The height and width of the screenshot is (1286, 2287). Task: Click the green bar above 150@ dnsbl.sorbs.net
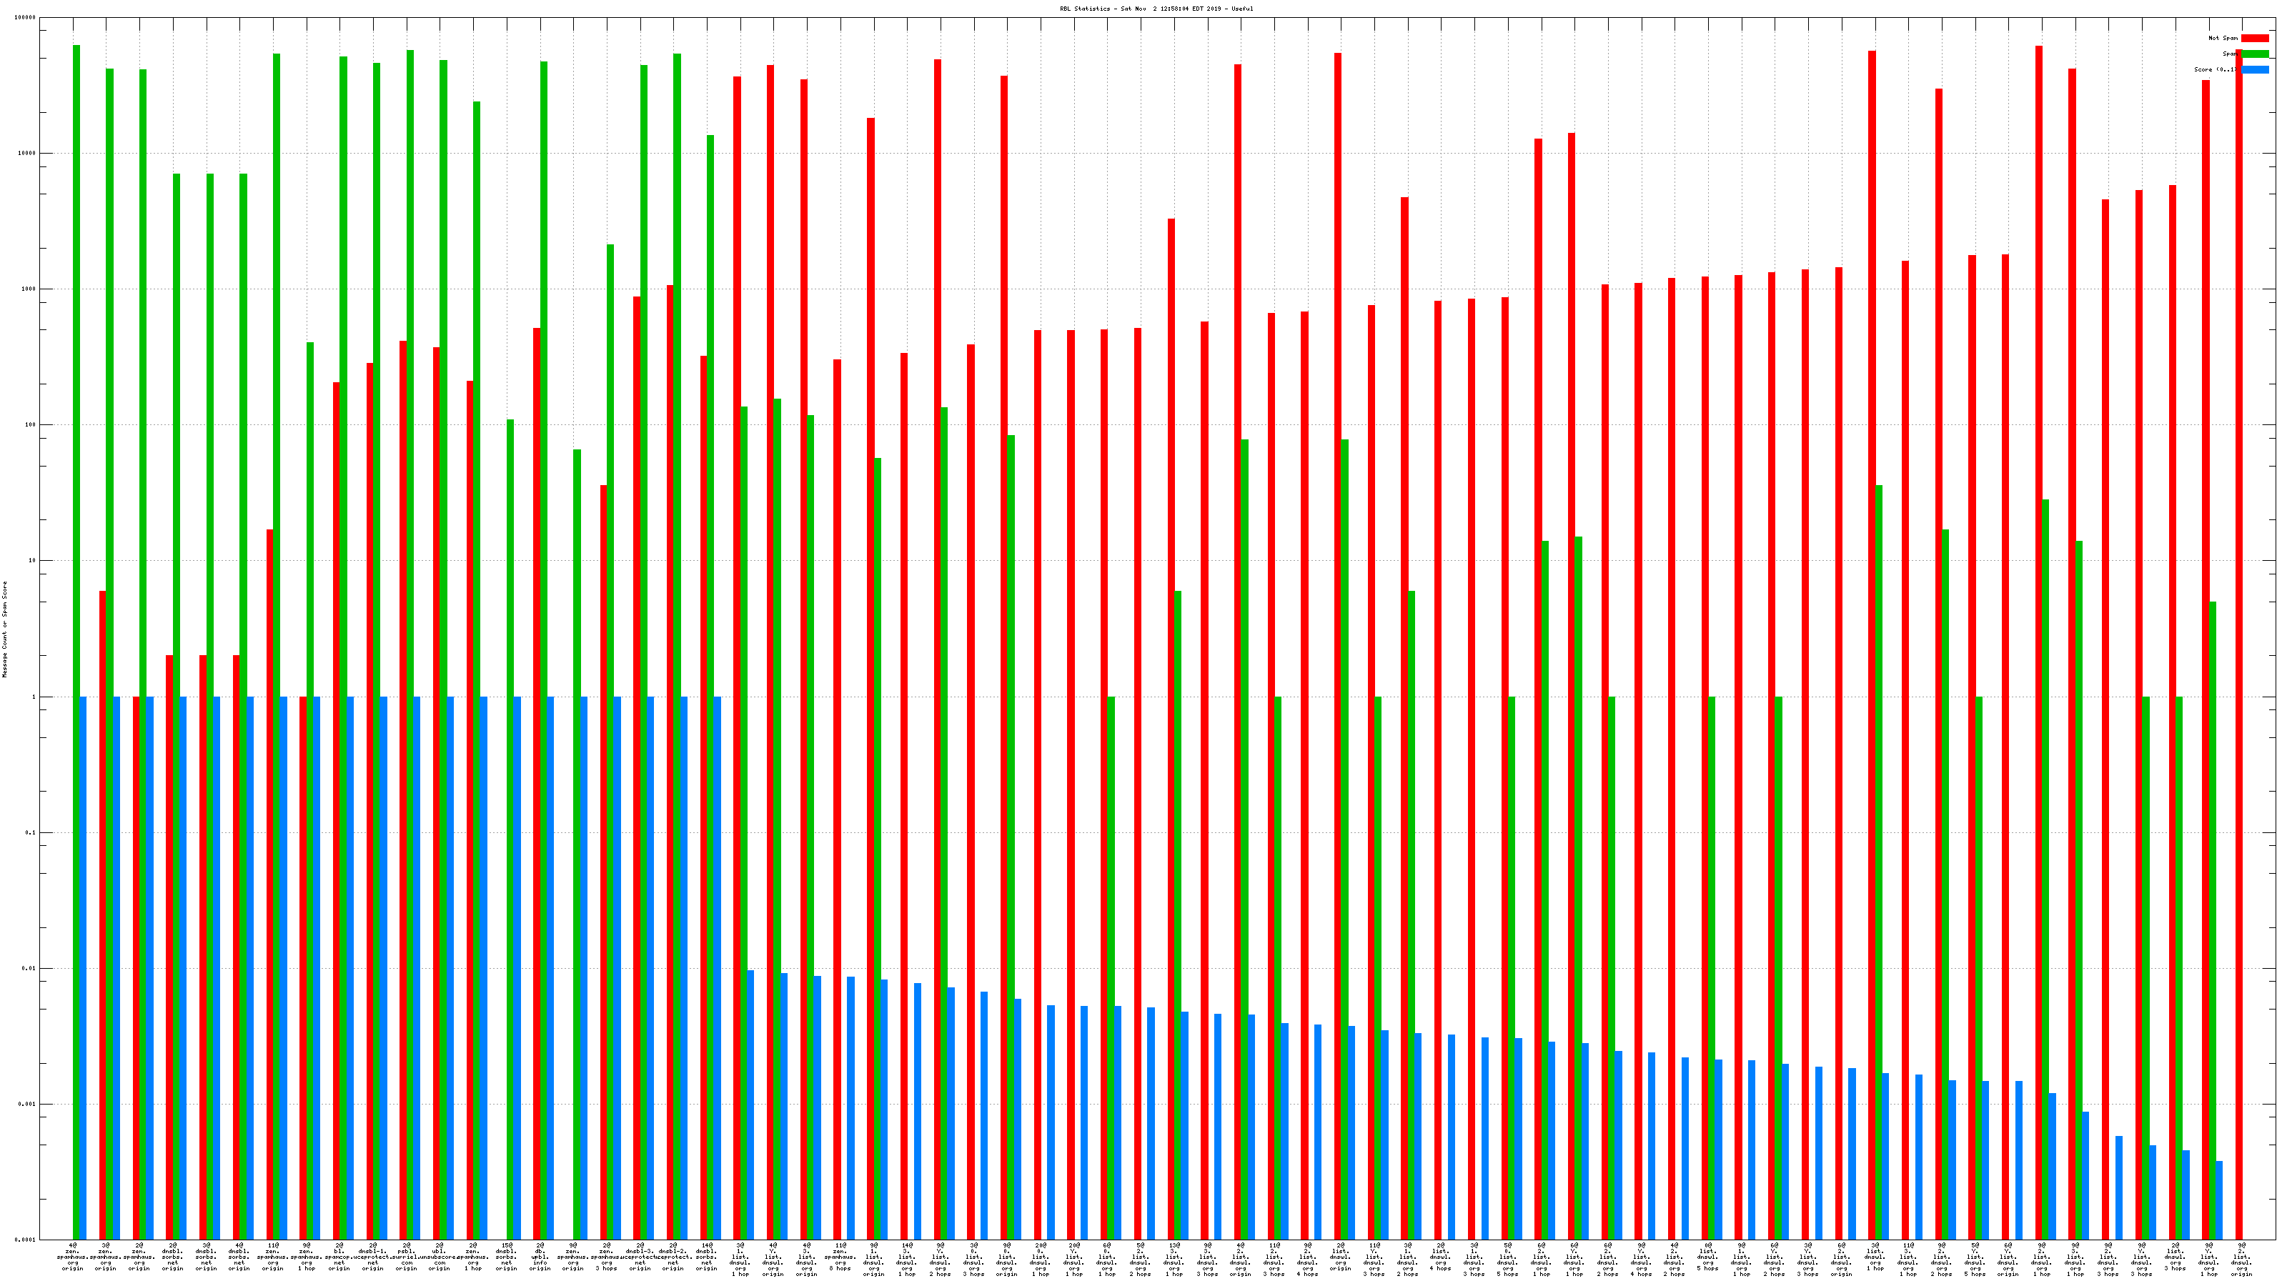[x=510, y=829]
